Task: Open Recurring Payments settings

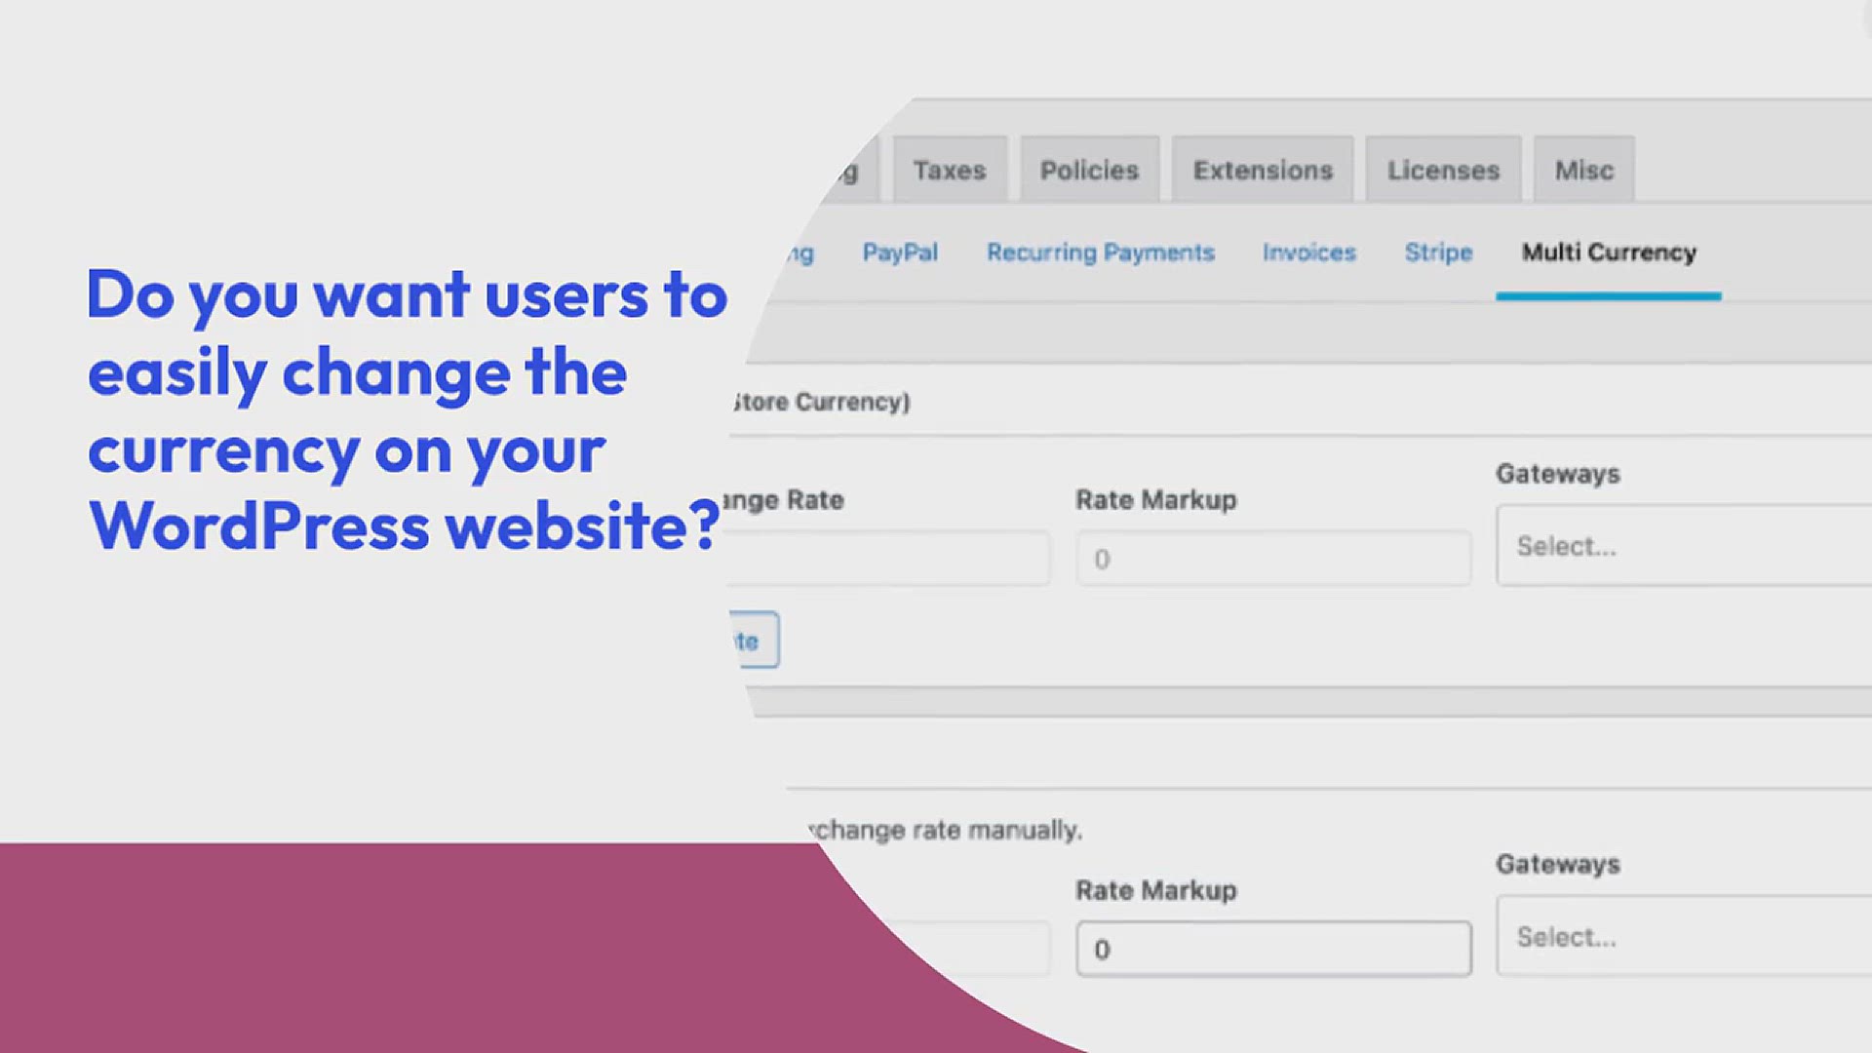Action: 1101,253
